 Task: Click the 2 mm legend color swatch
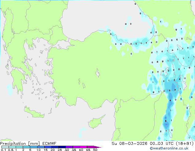point(26,147)
